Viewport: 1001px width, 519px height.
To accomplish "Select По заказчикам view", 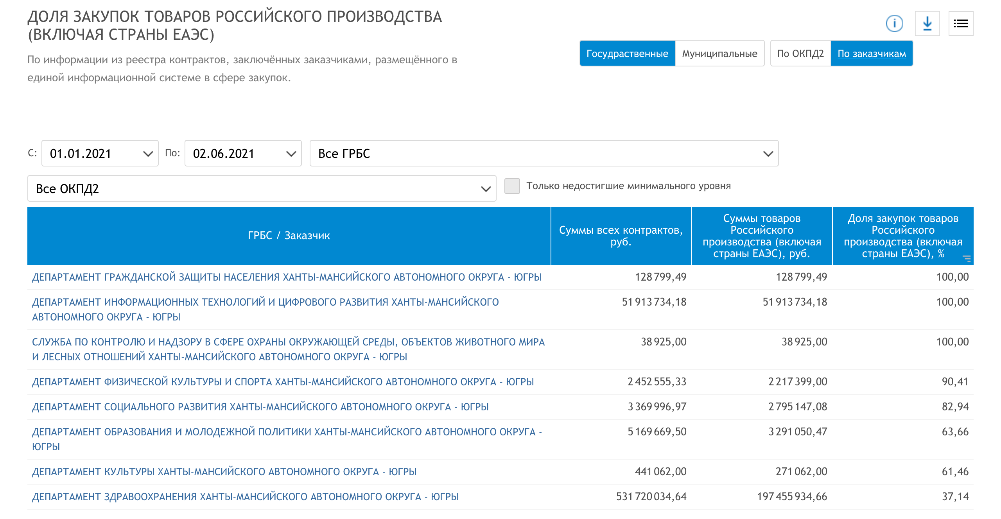I will click(x=872, y=54).
